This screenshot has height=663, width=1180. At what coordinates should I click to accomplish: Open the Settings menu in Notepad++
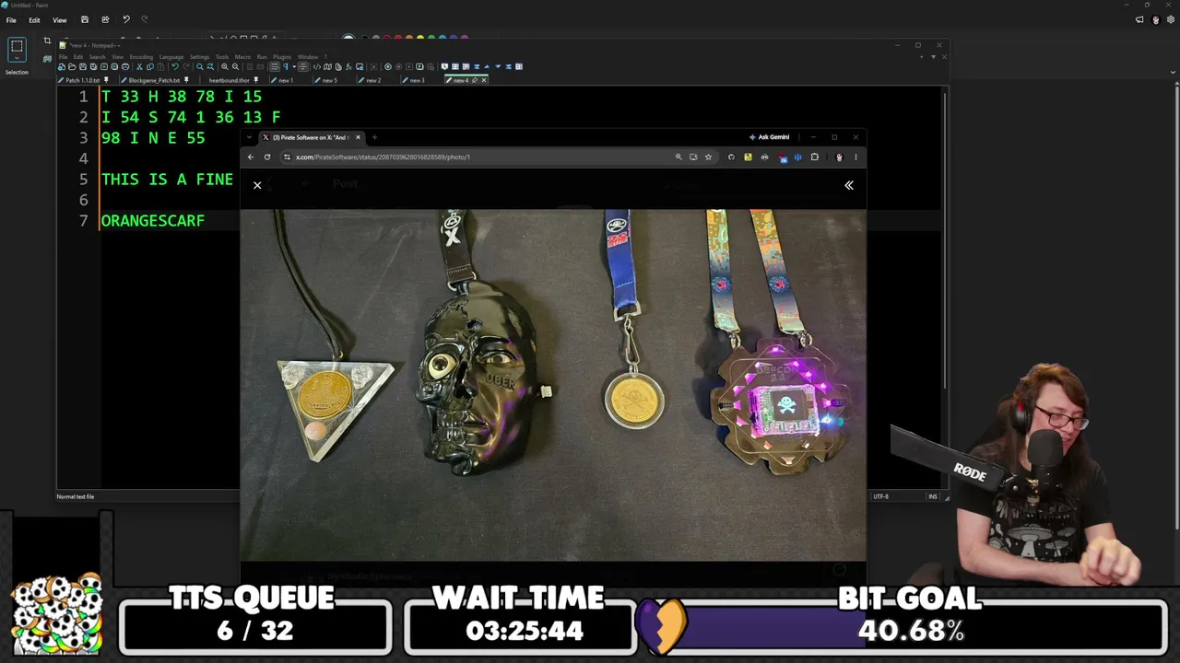point(200,57)
